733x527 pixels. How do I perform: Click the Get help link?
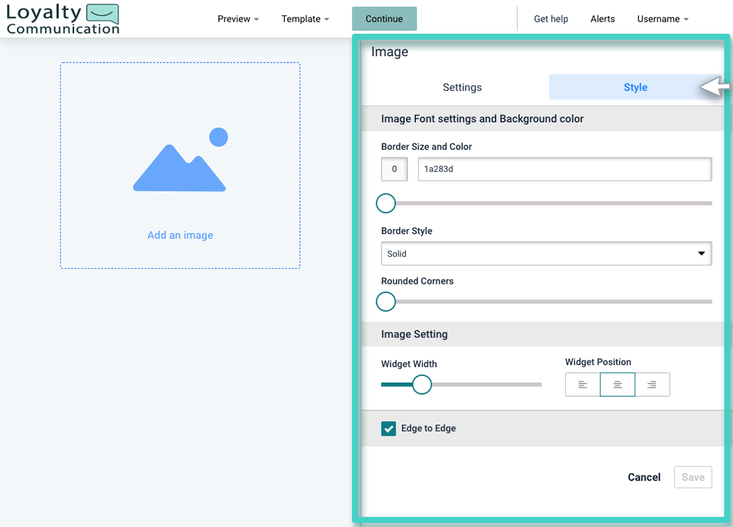pyautogui.click(x=550, y=19)
